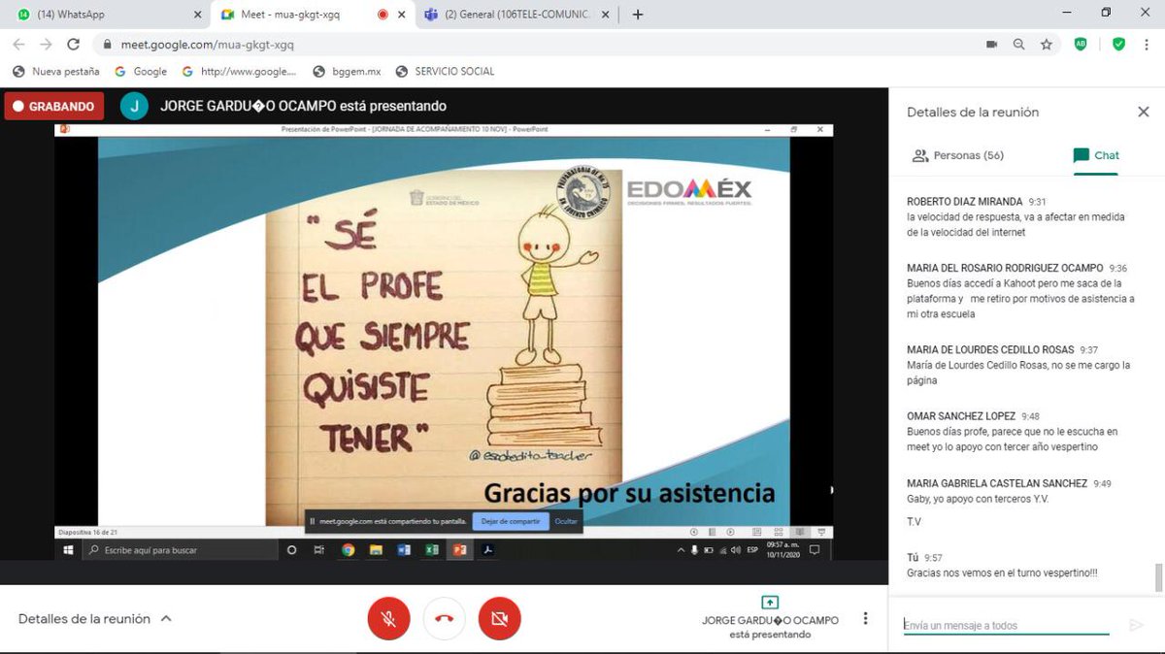Mute microphone with the red mic button
Viewport: 1165px width, 654px height.
388,618
